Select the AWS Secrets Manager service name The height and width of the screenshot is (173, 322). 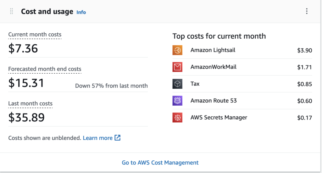219,117
